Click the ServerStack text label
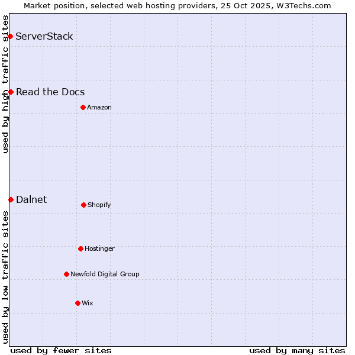 (x=44, y=37)
